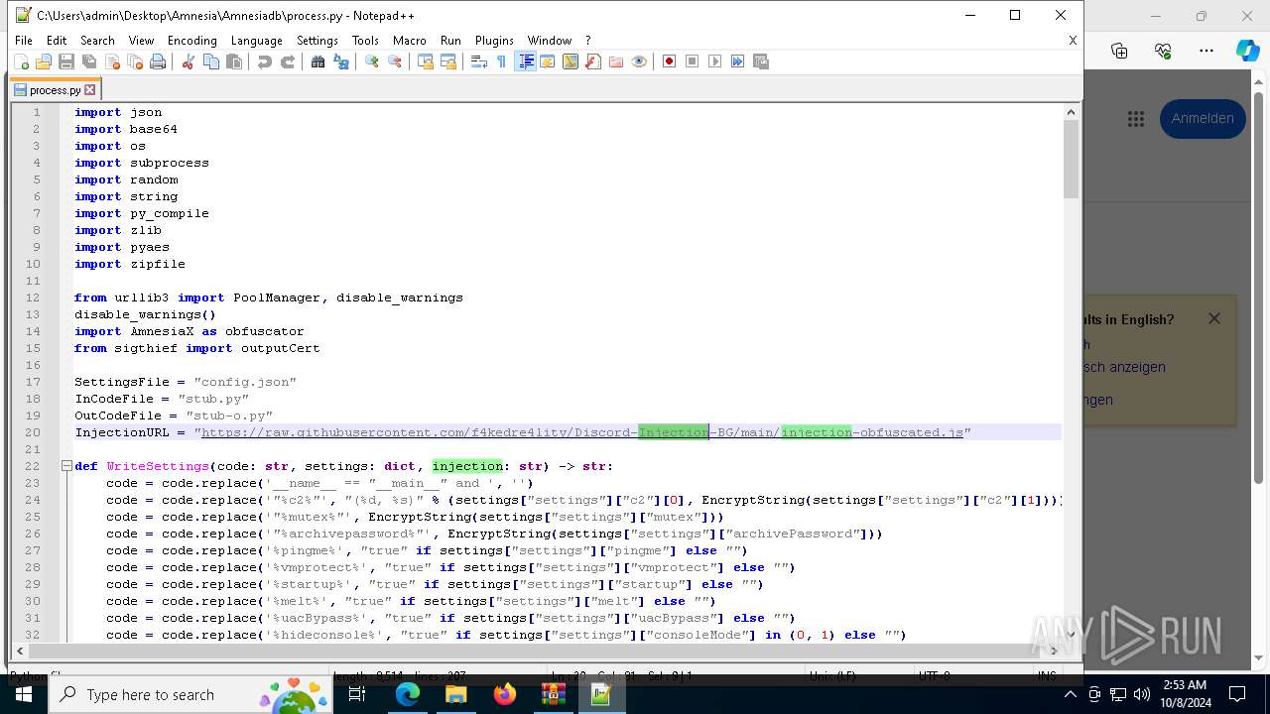The height and width of the screenshot is (714, 1270).
Task: Save the current recorded macro icon
Action: 761,61
